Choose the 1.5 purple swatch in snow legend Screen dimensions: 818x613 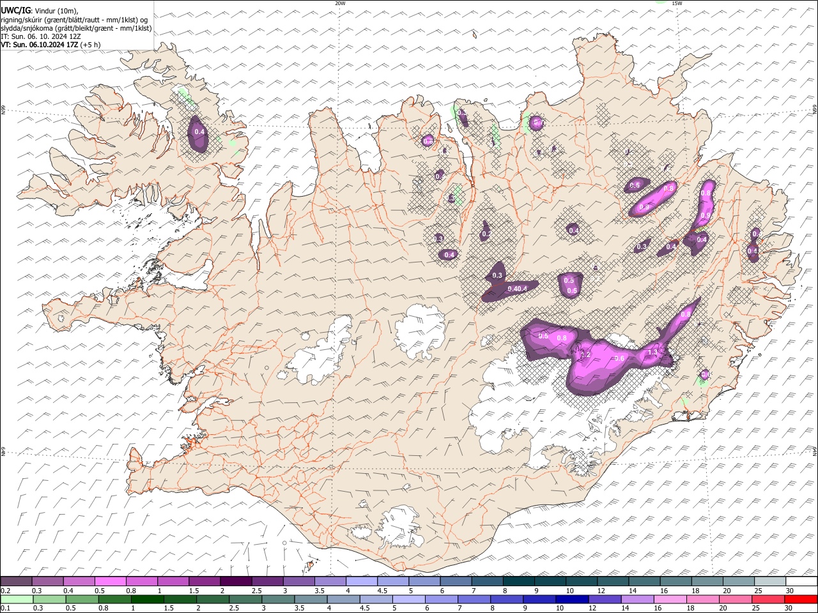[x=204, y=582]
